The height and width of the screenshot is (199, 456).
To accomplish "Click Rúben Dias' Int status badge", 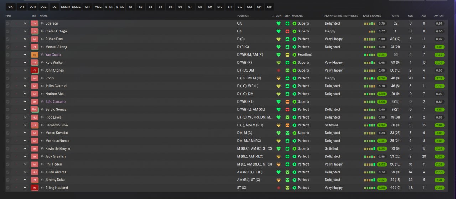I will tap(35, 39).
